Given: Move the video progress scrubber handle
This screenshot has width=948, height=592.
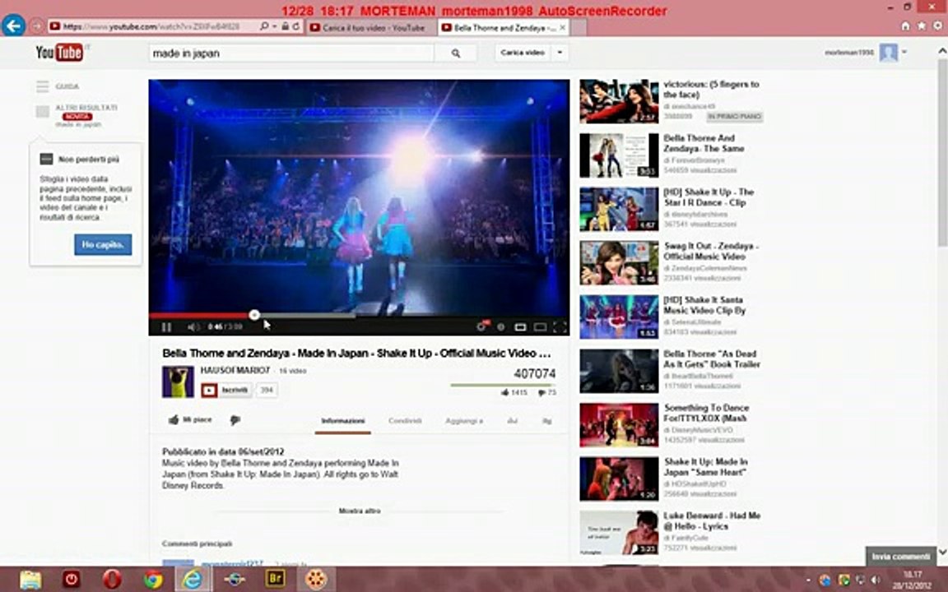Looking at the screenshot, I should (254, 315).
